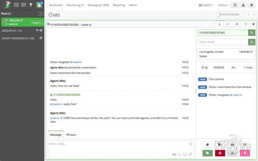Click visitor name field V1450553683765585

coord(223,33)
